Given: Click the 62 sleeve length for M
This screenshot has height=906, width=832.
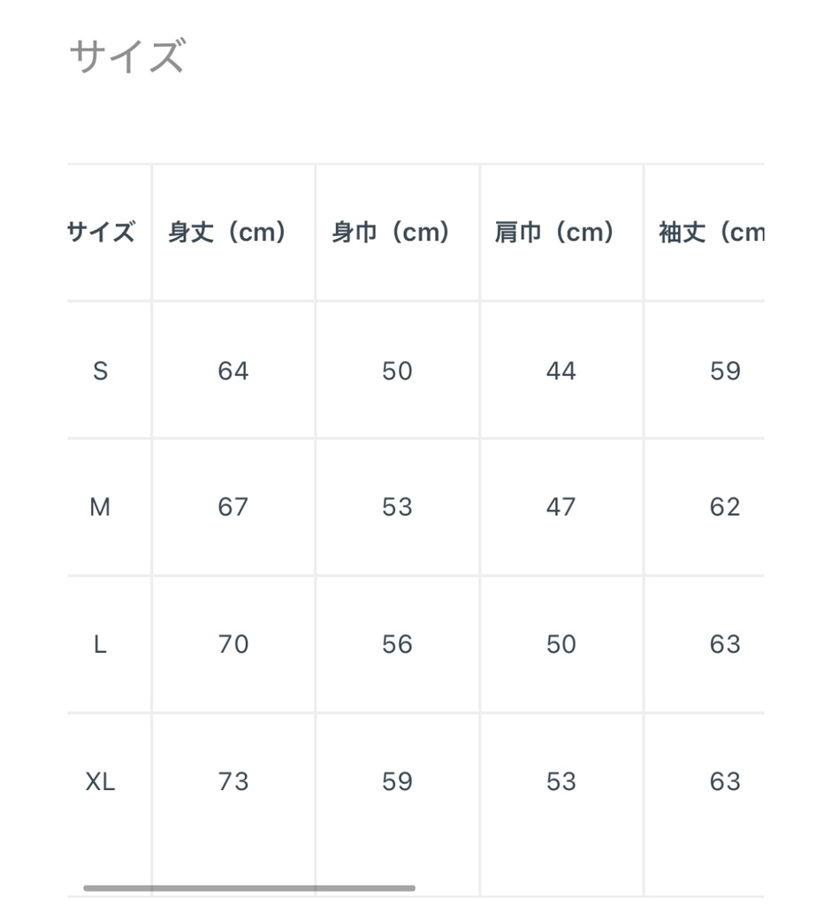Looking at the screenshot, I should [x=725, y=507].
